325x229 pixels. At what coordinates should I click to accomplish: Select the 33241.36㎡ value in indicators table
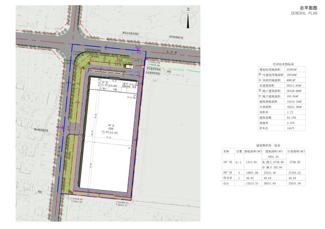tap(294, 107)
